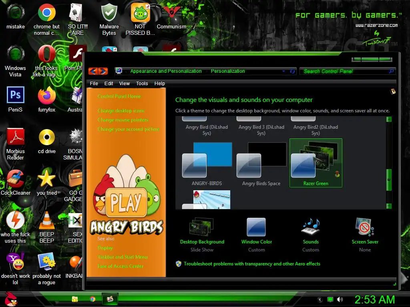The image size is (410, 307).
Task: Open the Windows Vista desktop icon
Action: pyautogui.click(x=16, y=61)
